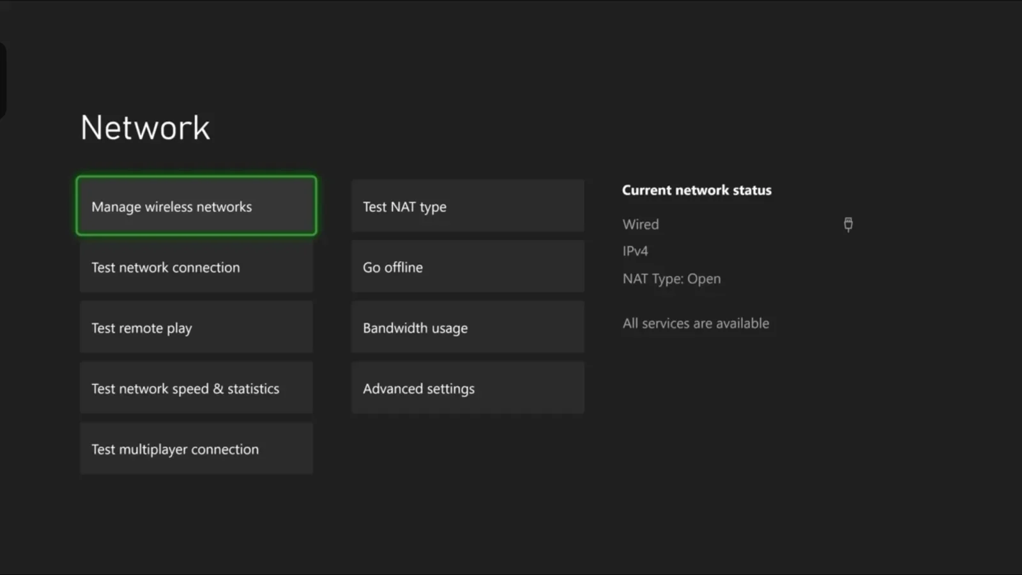Select the Wired status label
Image resolution: width=1022 pixels, height=575 pixels.
(641, 224)
